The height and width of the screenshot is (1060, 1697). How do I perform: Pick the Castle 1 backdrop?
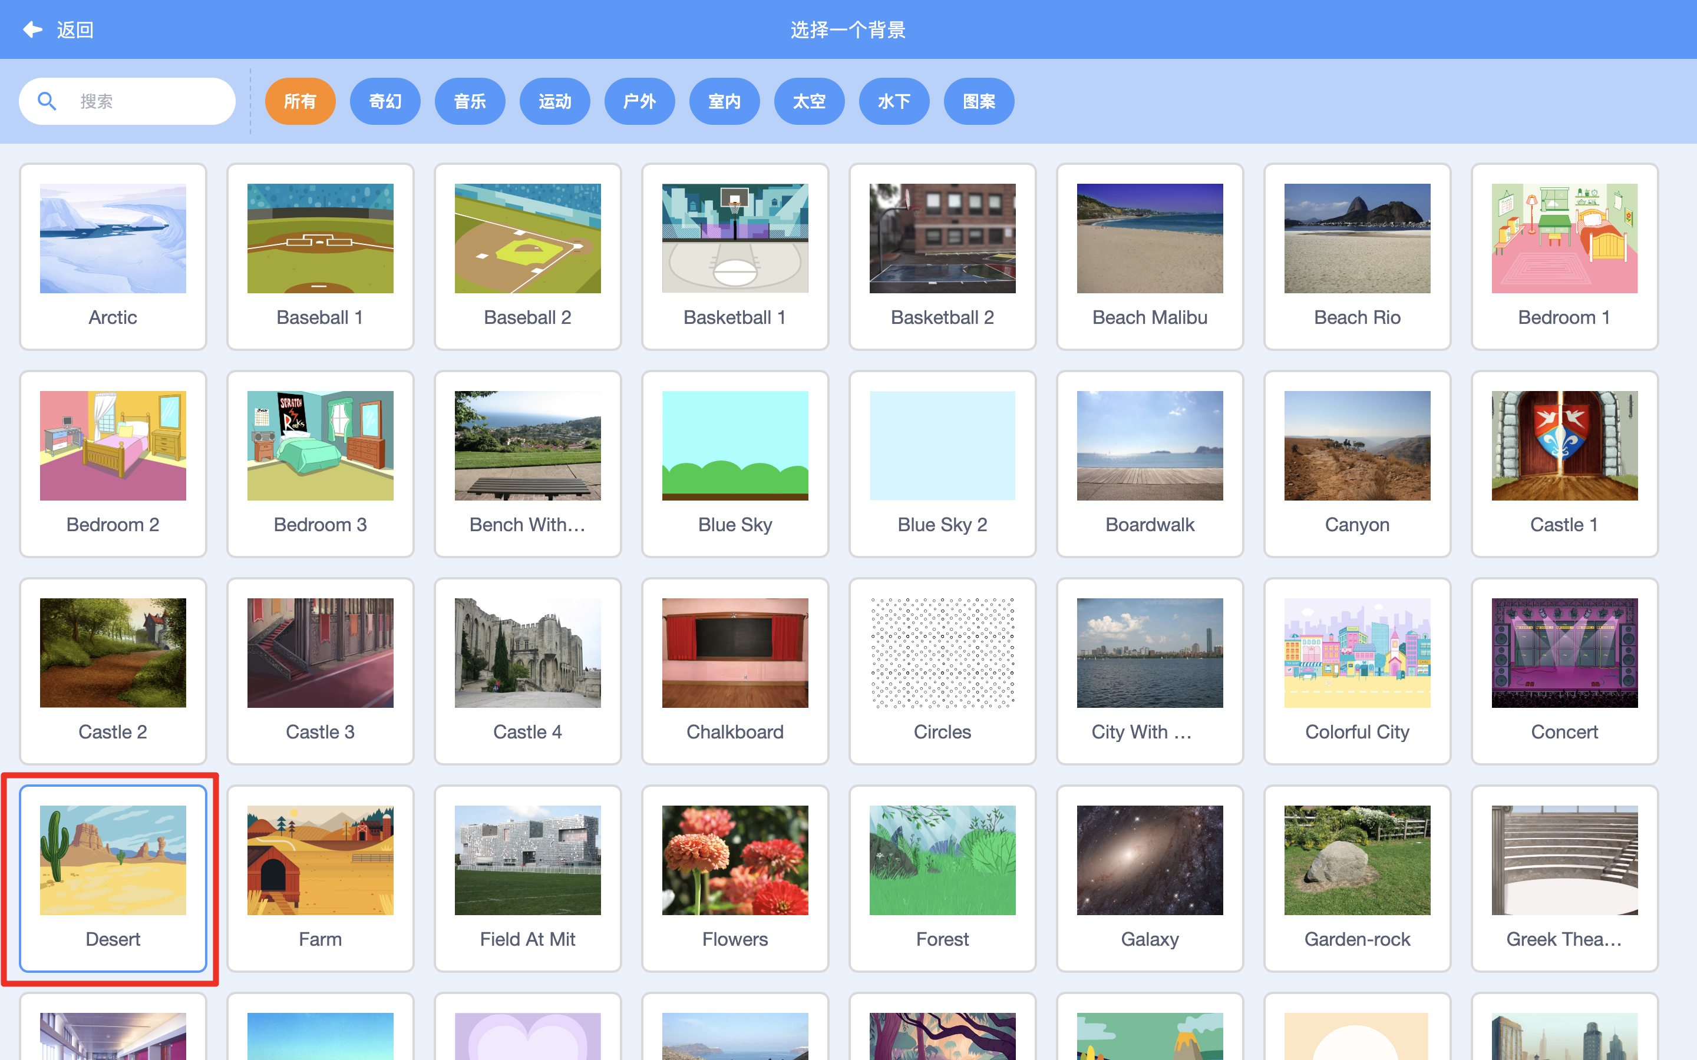tap(1564, 464)
